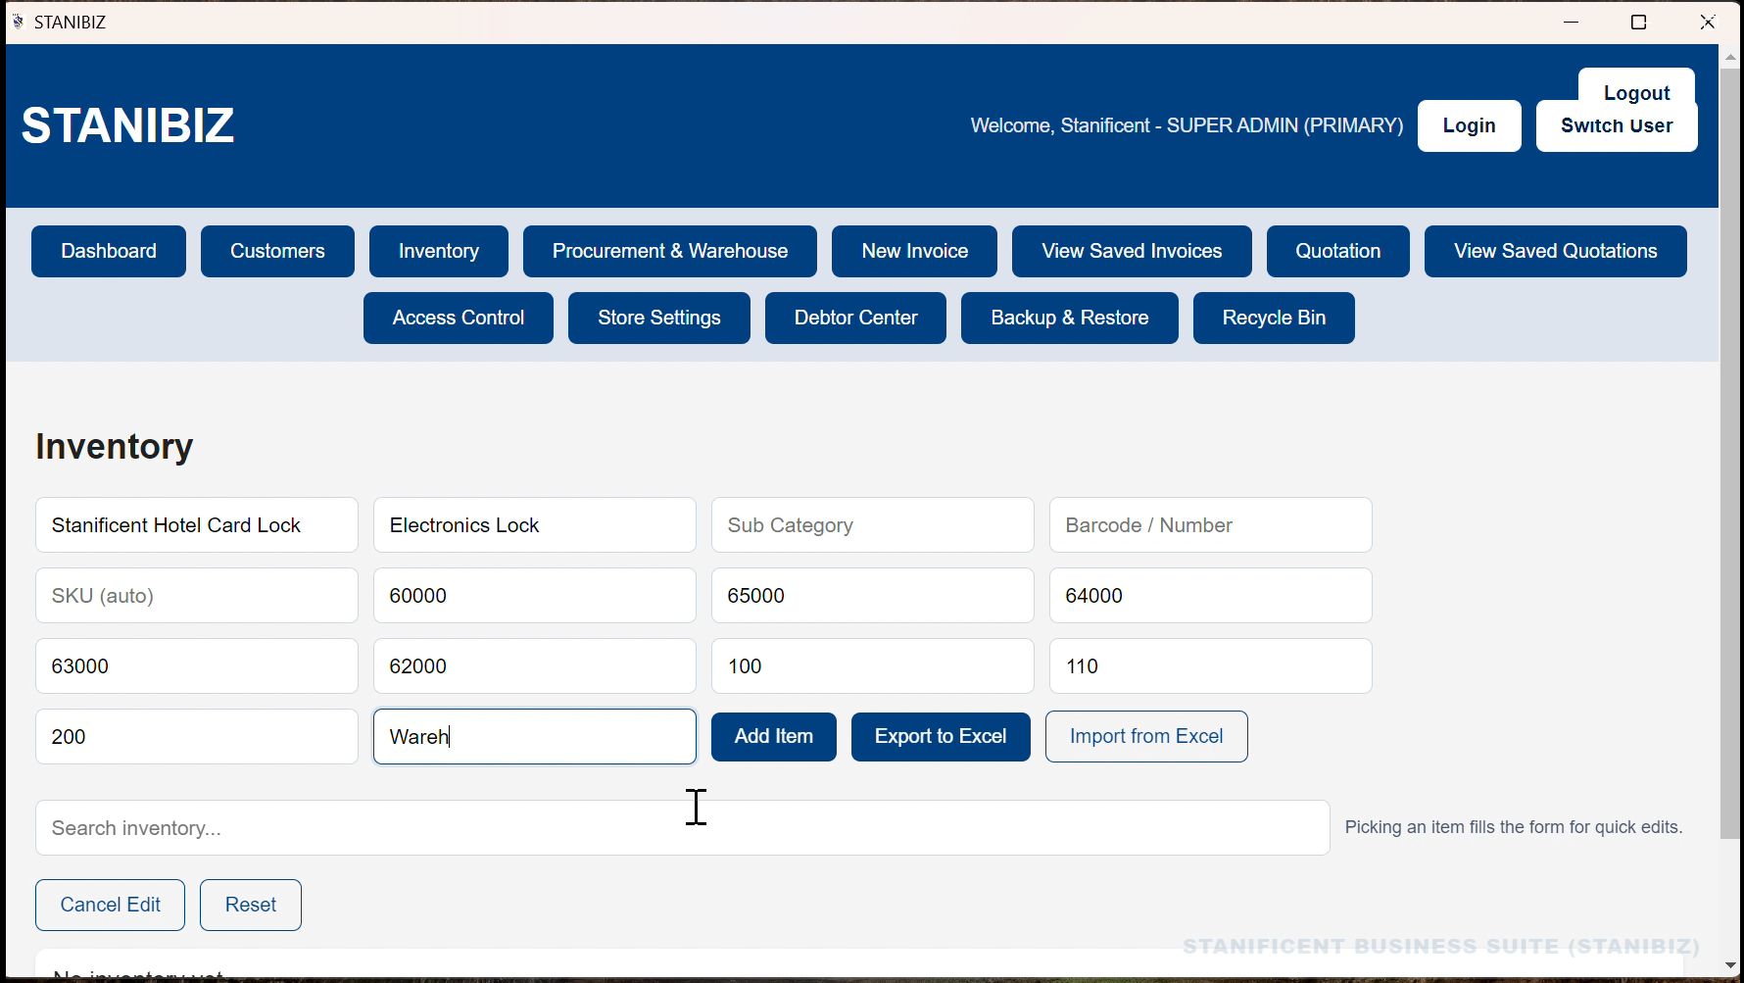Click Reset to clear the form

click(250, 905)
